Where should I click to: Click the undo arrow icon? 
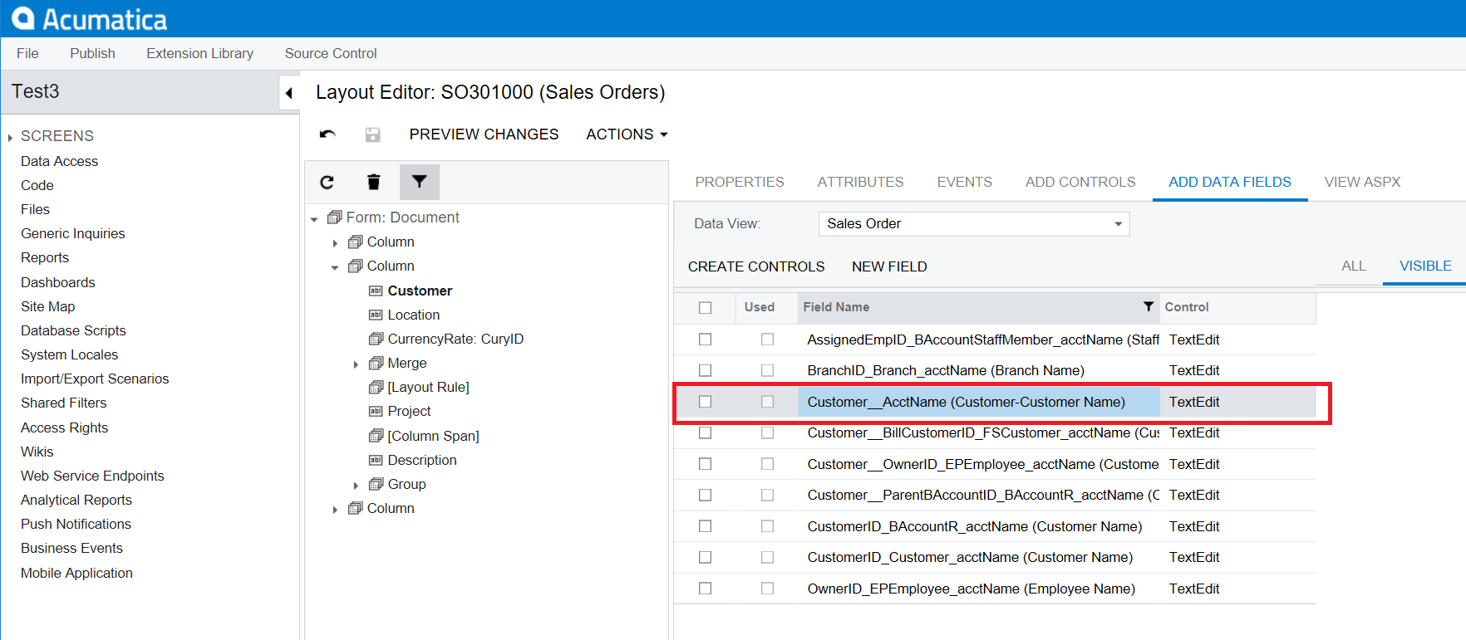327,134
